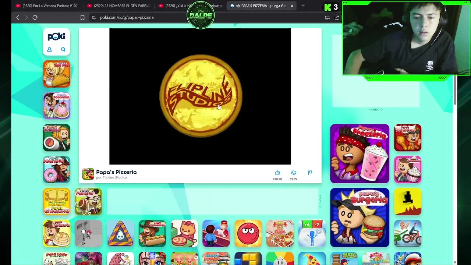Screen dimensions: 471x265
Task: Report the game with flag icon
Action: pyautogui.click(x=310, y=173)
